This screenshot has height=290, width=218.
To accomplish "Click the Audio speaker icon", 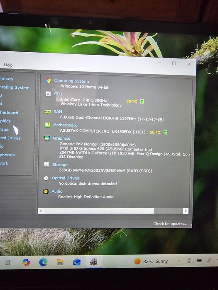I will coord(46,191).
